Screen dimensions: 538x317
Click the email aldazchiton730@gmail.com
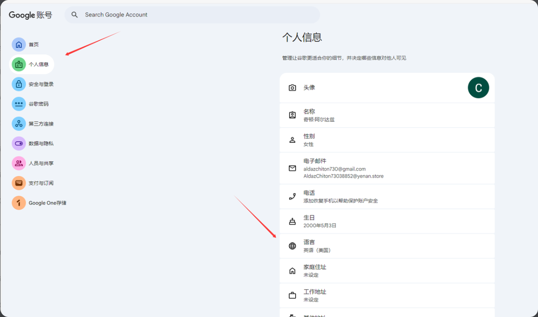[335, 169]
